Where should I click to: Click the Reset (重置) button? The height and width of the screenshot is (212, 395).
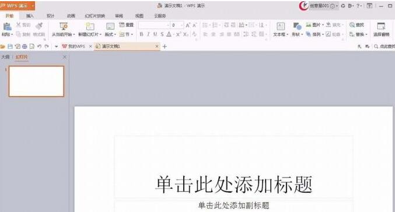126,24
